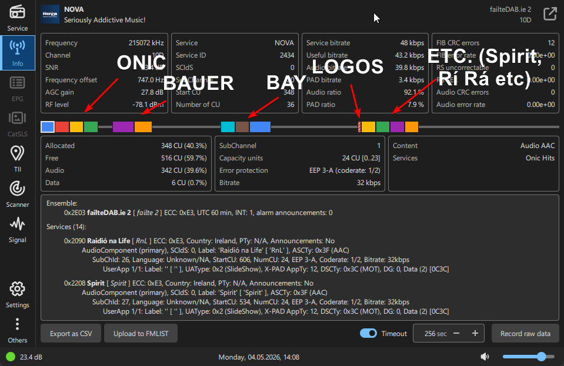Click the Capacity units 24 CU value
The width and height of the screenshot is (564, 366).
(361, 158)
